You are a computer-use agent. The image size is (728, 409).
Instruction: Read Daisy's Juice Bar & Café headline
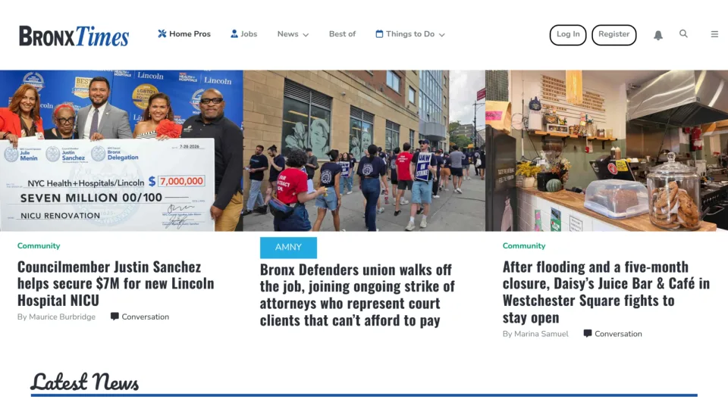pos(606,292)
